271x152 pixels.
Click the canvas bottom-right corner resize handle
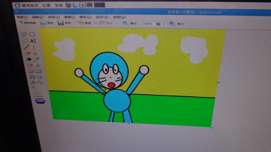[211, 128]
